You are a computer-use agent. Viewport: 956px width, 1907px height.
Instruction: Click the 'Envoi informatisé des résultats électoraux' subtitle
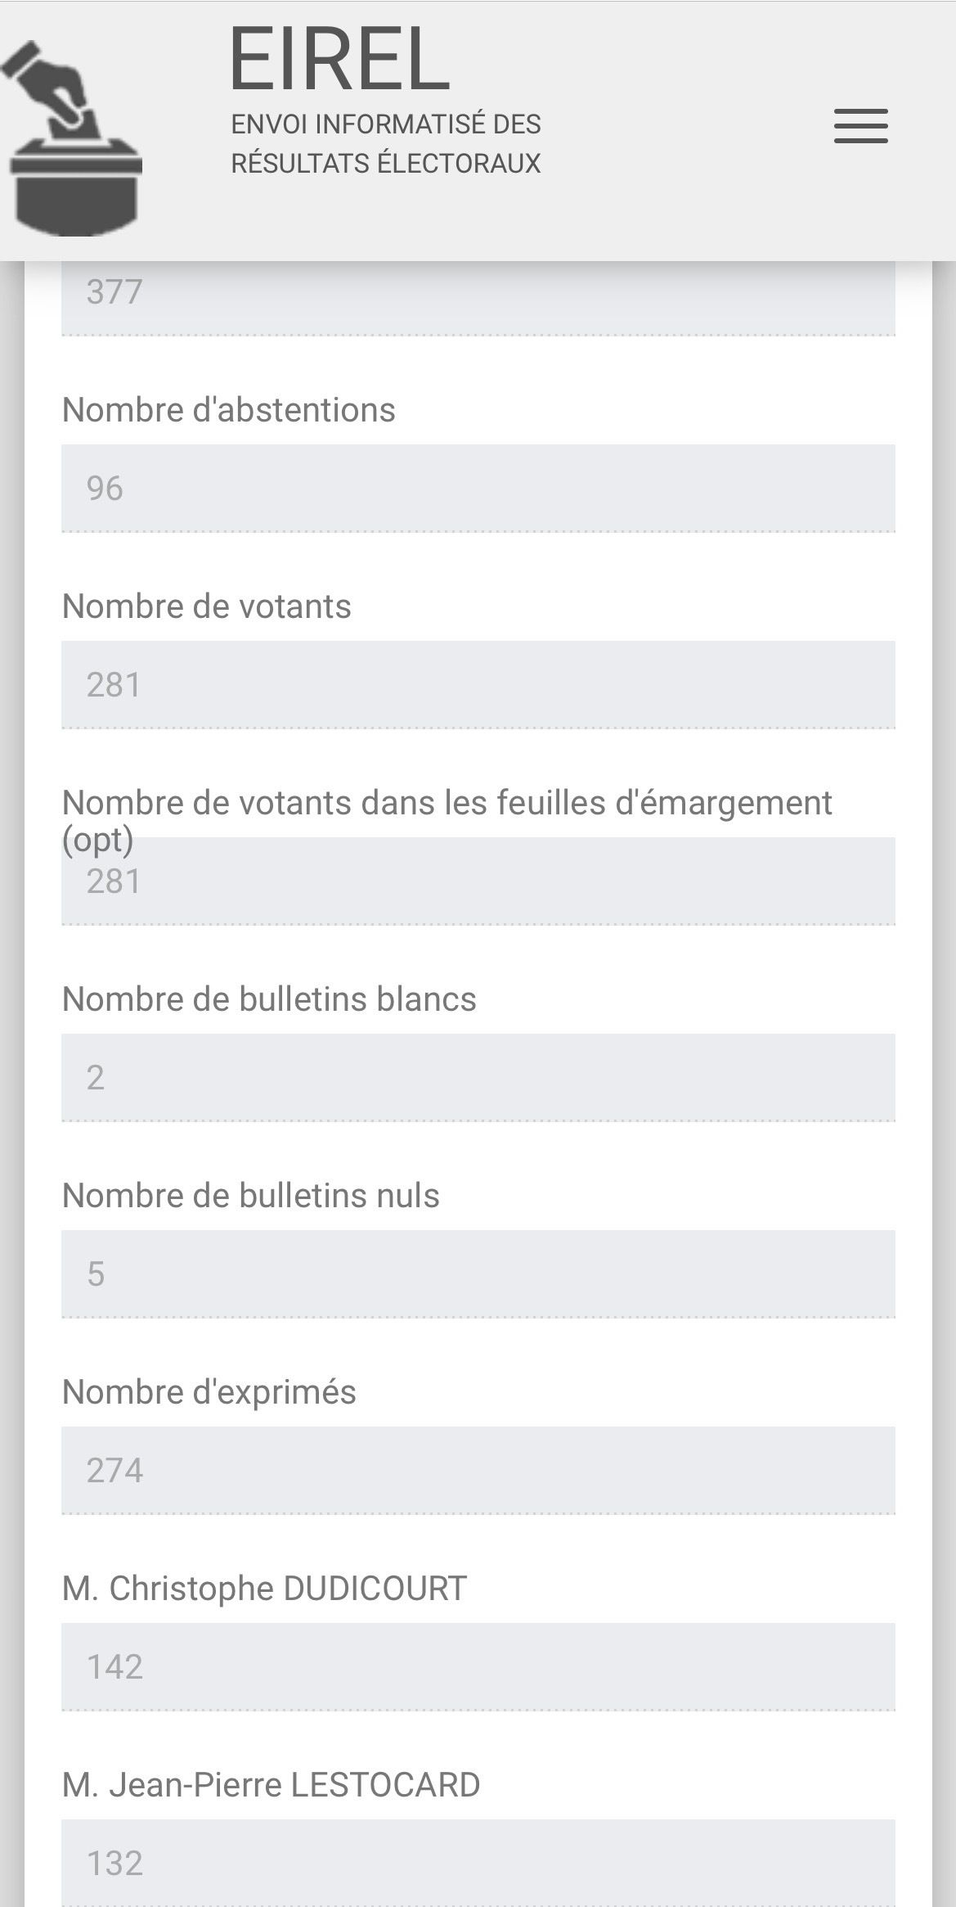click(x=385, y=144)
